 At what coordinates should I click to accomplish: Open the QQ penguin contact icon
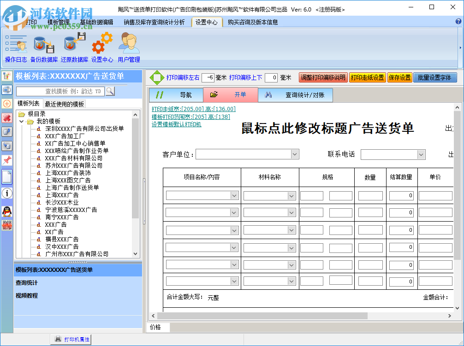coord(7,211)
